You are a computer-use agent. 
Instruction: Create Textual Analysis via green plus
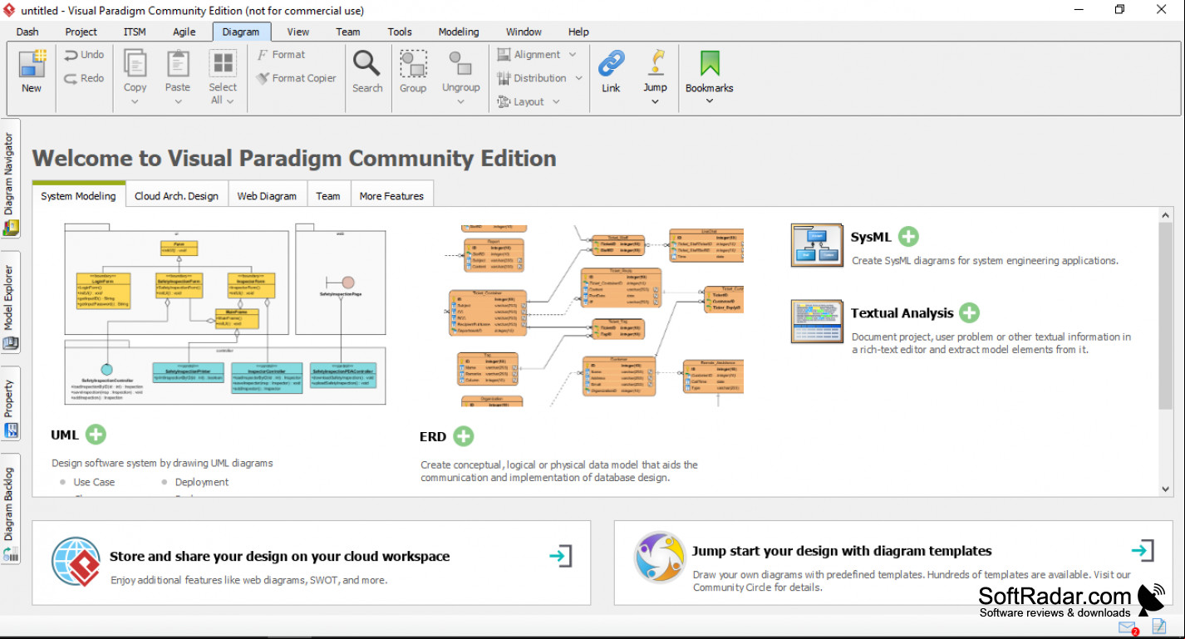969,313
